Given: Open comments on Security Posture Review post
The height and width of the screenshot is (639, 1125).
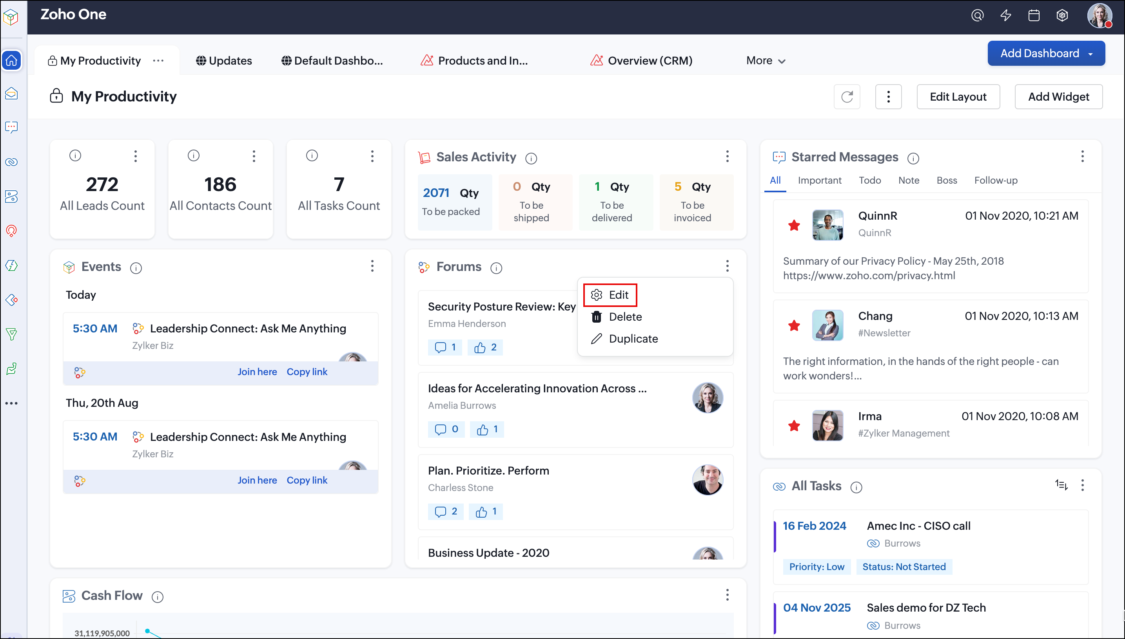Looking at the screenshot, I should (x=445, y=347).
